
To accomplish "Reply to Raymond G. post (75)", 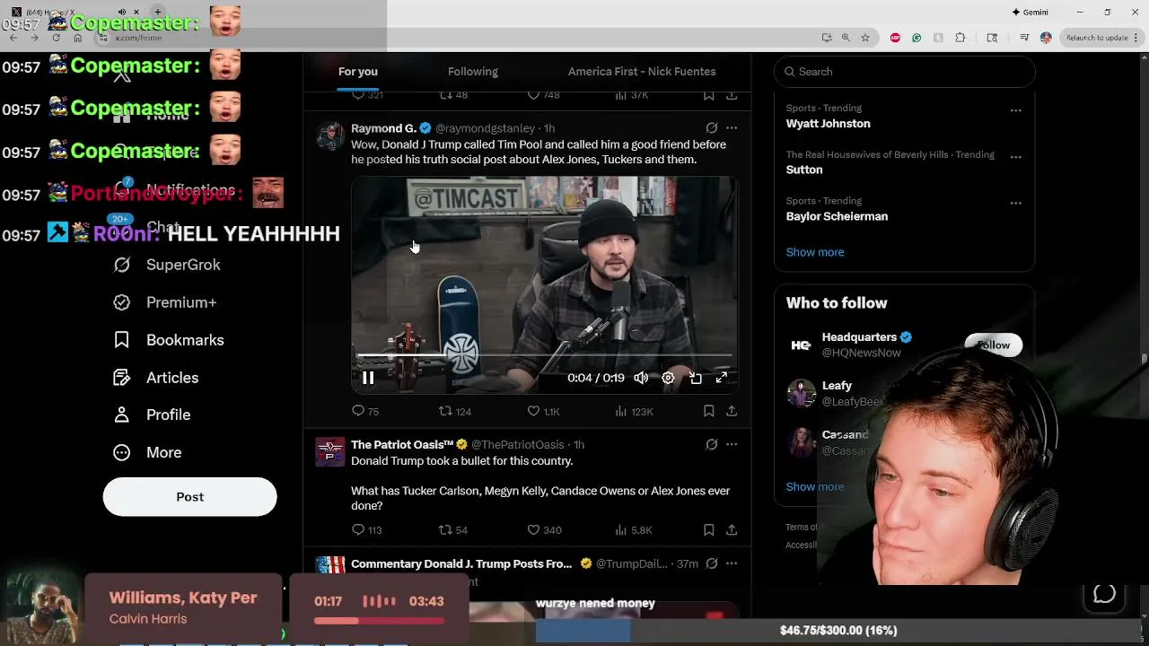I will point(365,411).
